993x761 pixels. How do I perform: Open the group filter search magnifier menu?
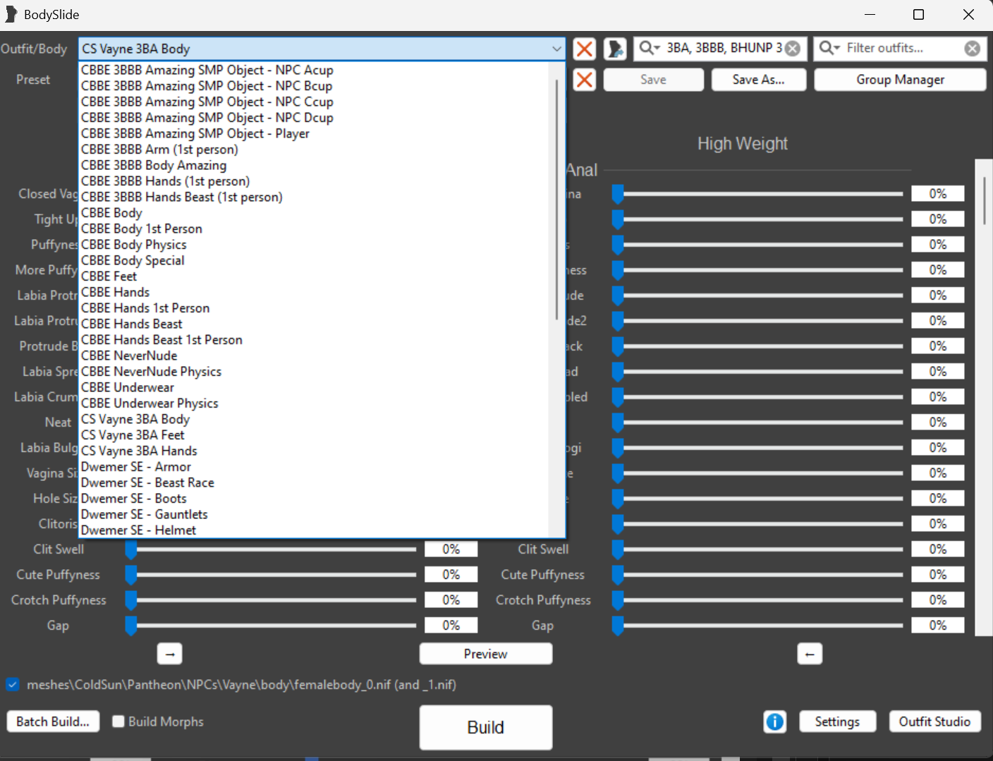coord(649,48)
